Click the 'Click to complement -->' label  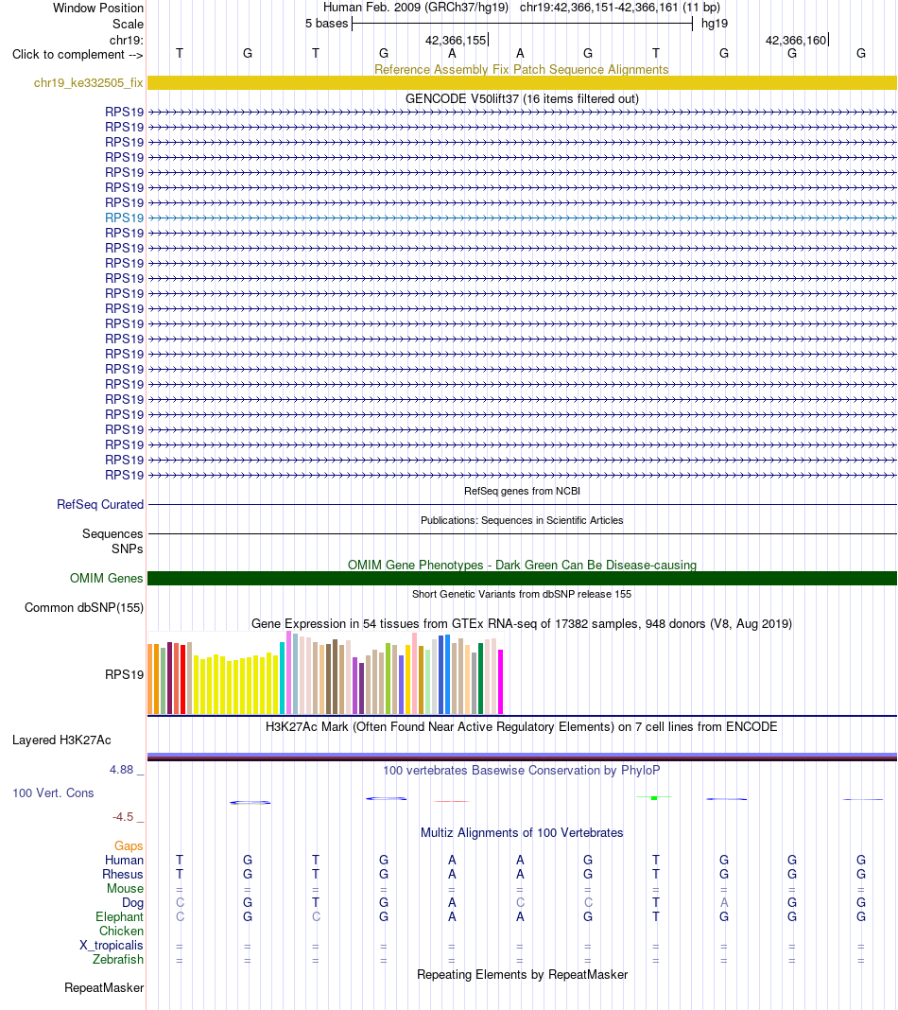78,54
